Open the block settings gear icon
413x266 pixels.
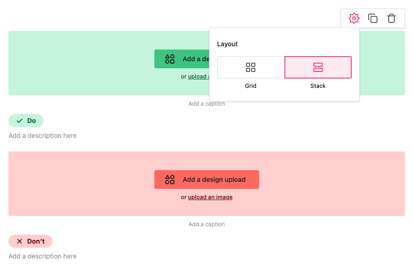[354, 18]
